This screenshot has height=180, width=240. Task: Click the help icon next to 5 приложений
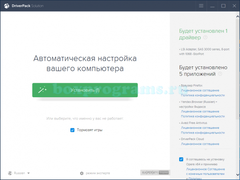(220, 74)
